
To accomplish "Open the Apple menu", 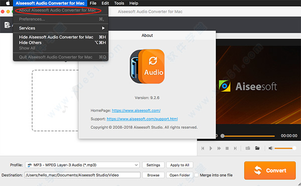I will (8, 3).
